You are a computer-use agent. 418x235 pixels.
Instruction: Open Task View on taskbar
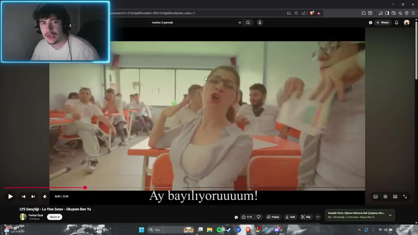tap(201, 230)
